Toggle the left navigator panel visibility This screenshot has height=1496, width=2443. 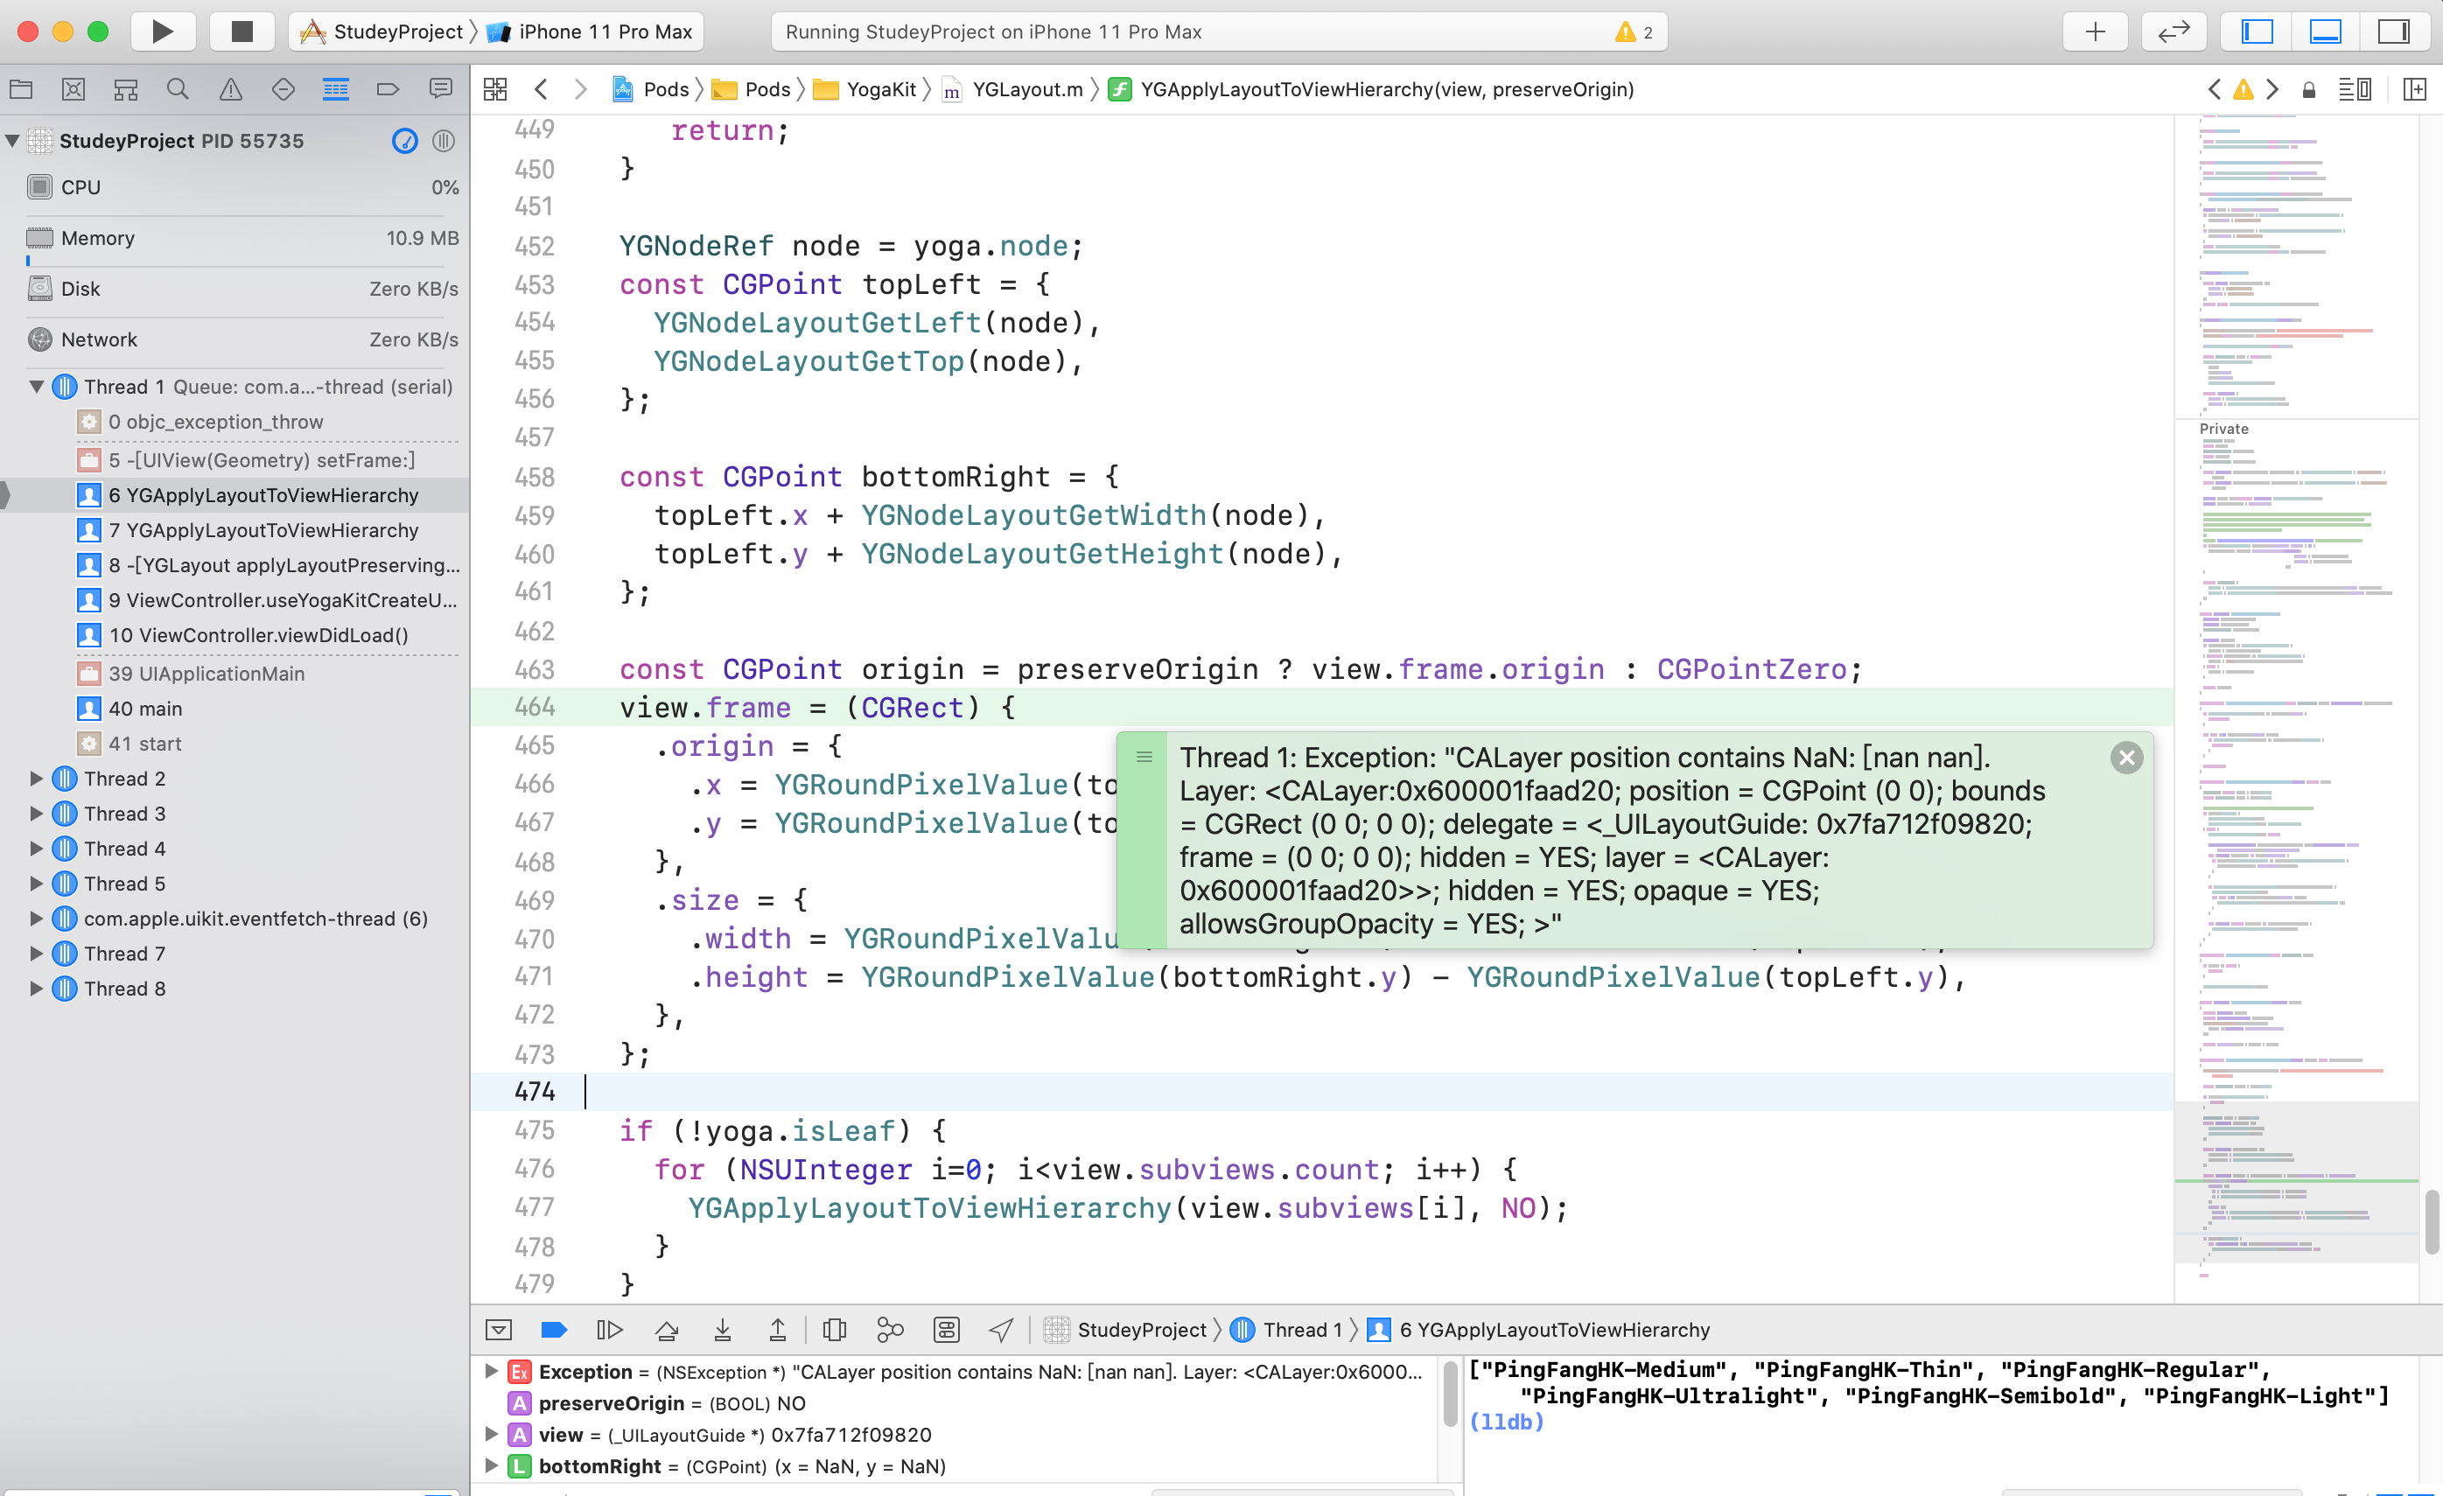(2257, 31)
